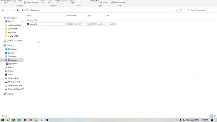
Task: Open the Windows Start menu
Action: pos(3,120)
